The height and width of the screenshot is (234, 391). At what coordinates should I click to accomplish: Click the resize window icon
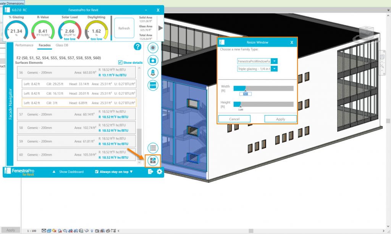point(153,161)
